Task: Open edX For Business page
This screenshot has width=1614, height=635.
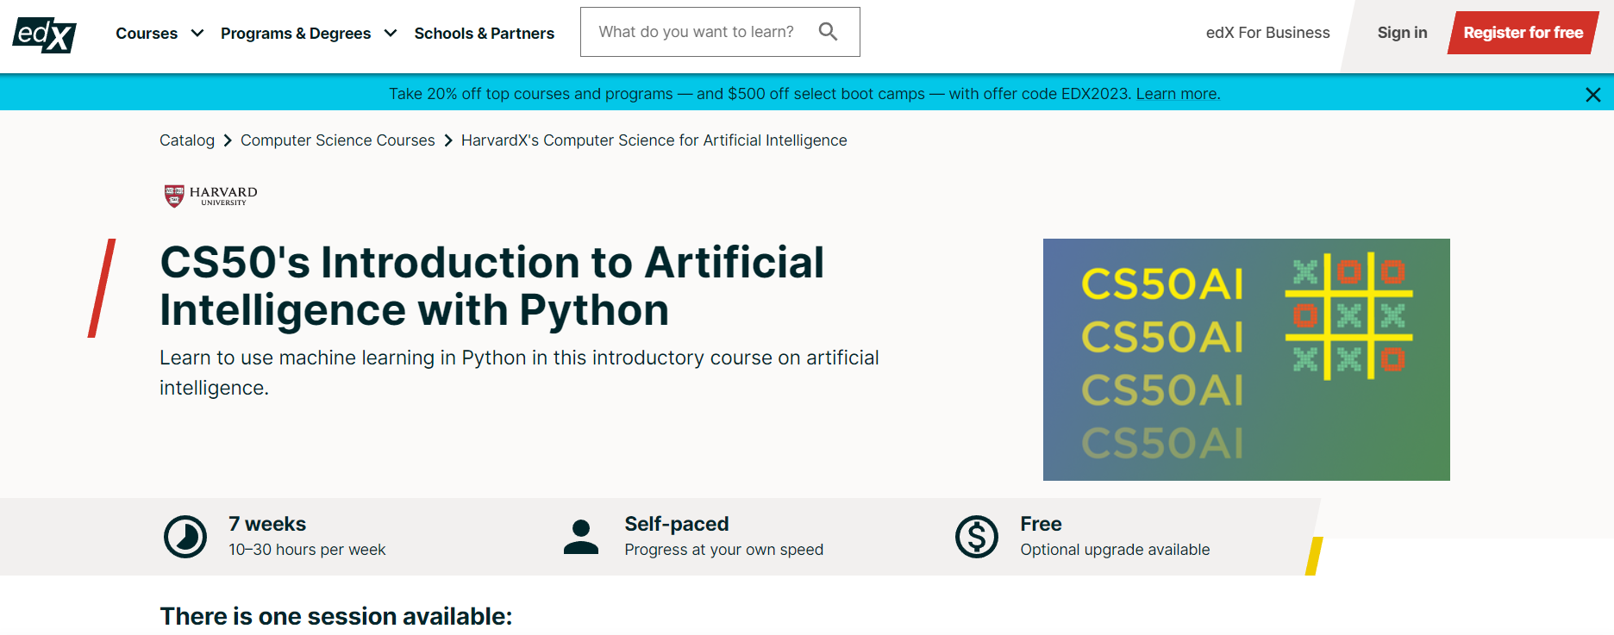Action: tap(1267, 33)
